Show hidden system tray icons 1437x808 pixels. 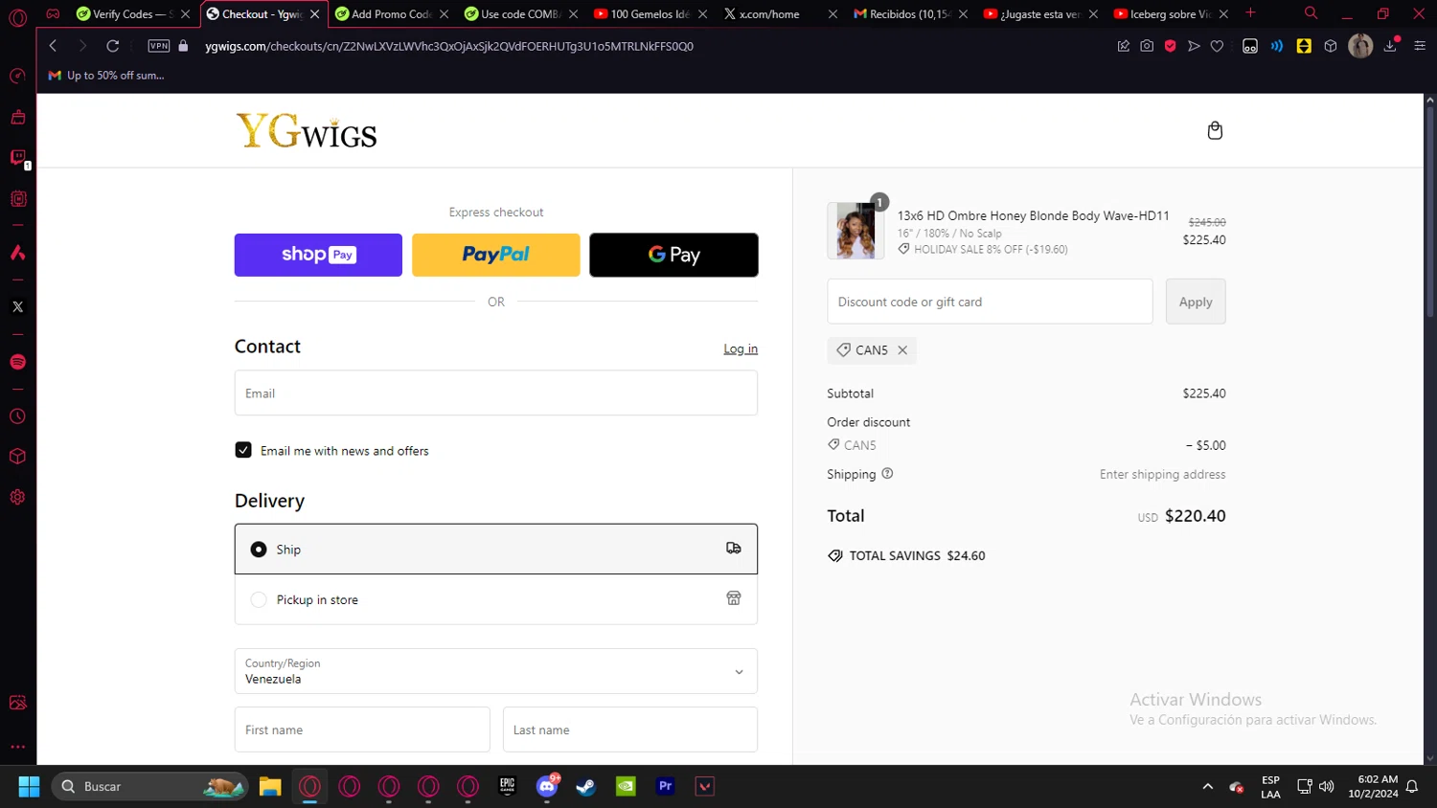1207,787
